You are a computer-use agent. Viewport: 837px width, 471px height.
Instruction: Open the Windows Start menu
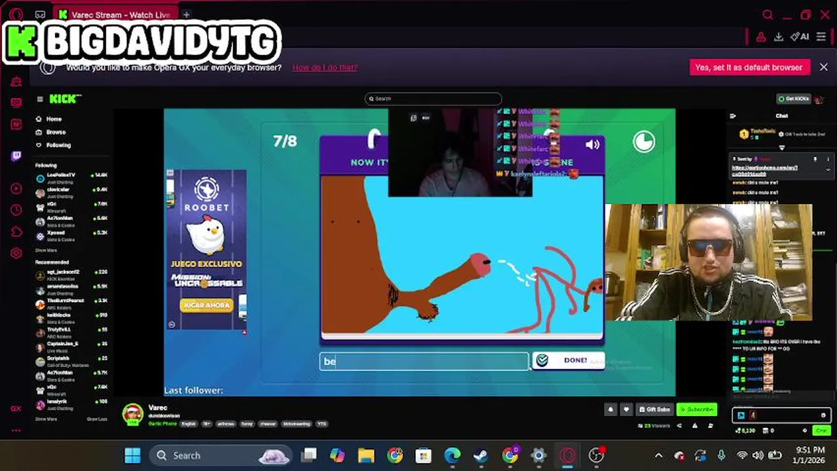pos(132,455)
